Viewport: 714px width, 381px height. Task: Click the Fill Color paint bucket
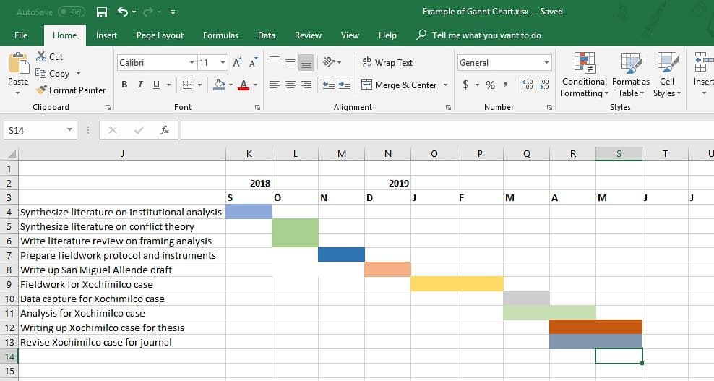[218, 85]
